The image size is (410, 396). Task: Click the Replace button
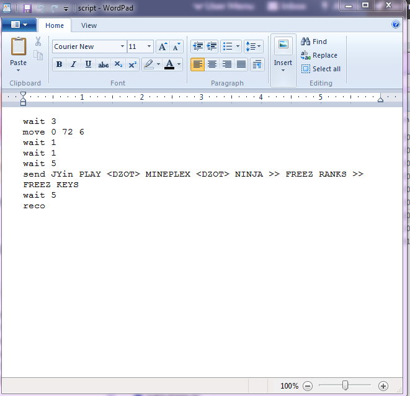tap(319, 55)
